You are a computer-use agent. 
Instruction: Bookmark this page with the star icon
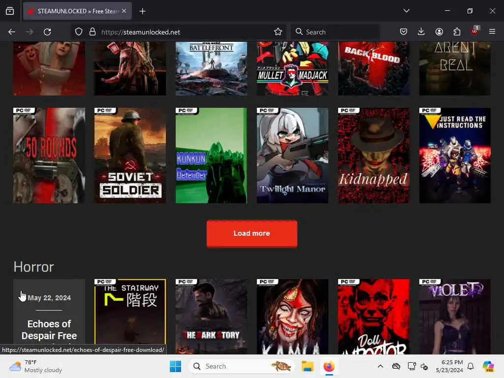click(x=278, y=32)
